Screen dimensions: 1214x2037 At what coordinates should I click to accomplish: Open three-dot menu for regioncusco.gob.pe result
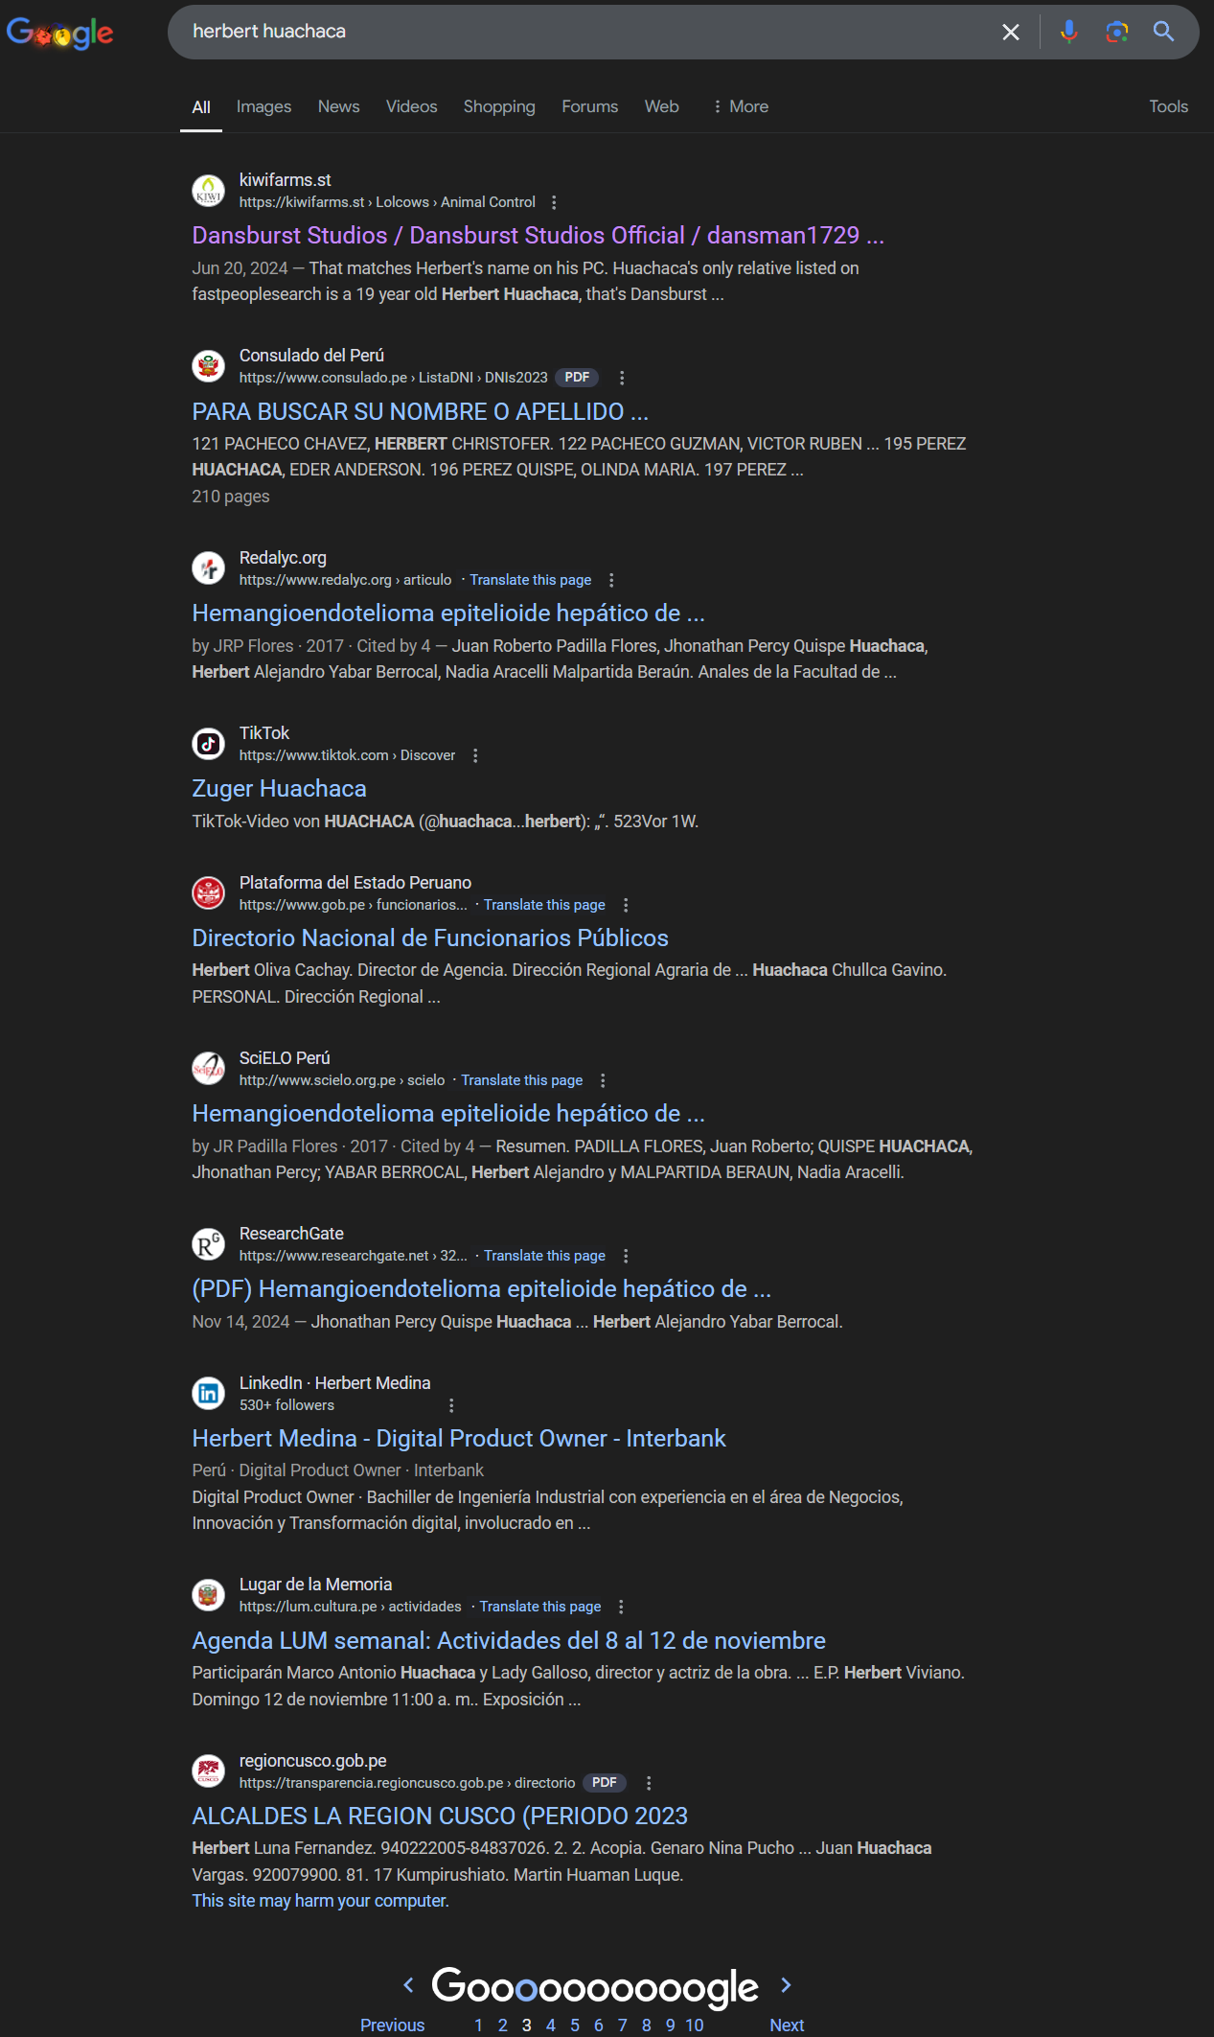pyautogui.click(x=649, y=1783)
